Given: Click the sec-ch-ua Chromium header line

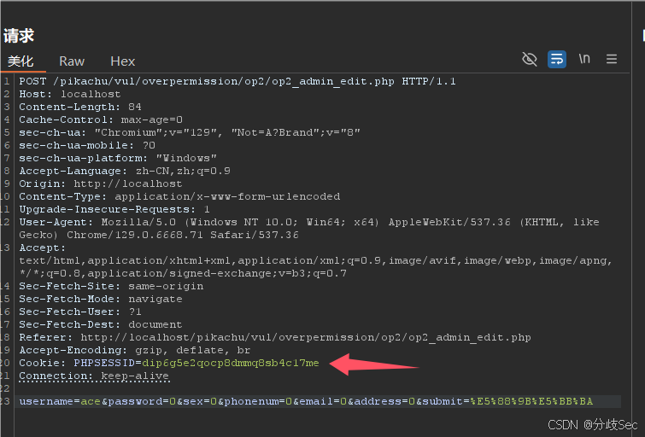Looking at the screenshot, I should 190,132.
